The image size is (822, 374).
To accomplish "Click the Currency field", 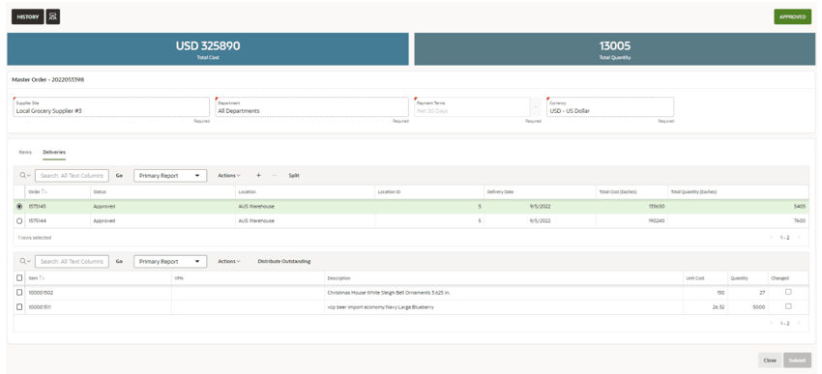I will 610,107.
